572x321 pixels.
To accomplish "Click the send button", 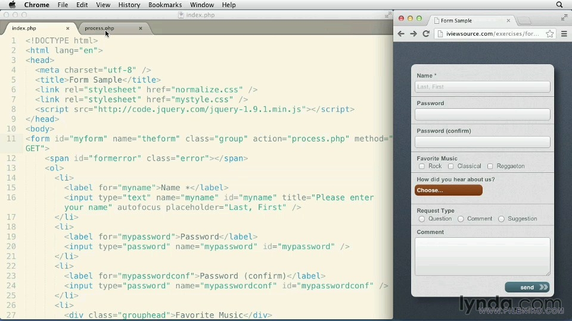I will [x=527, y=287].
